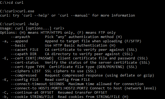The height and width of the screenshot is (99, 165).
Task: Click the '--cert-status' option text
Action: tap(25, 63)
